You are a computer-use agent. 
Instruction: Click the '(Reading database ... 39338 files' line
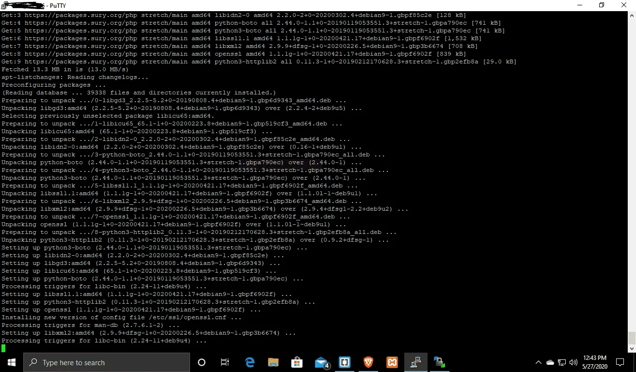[139, 93]
